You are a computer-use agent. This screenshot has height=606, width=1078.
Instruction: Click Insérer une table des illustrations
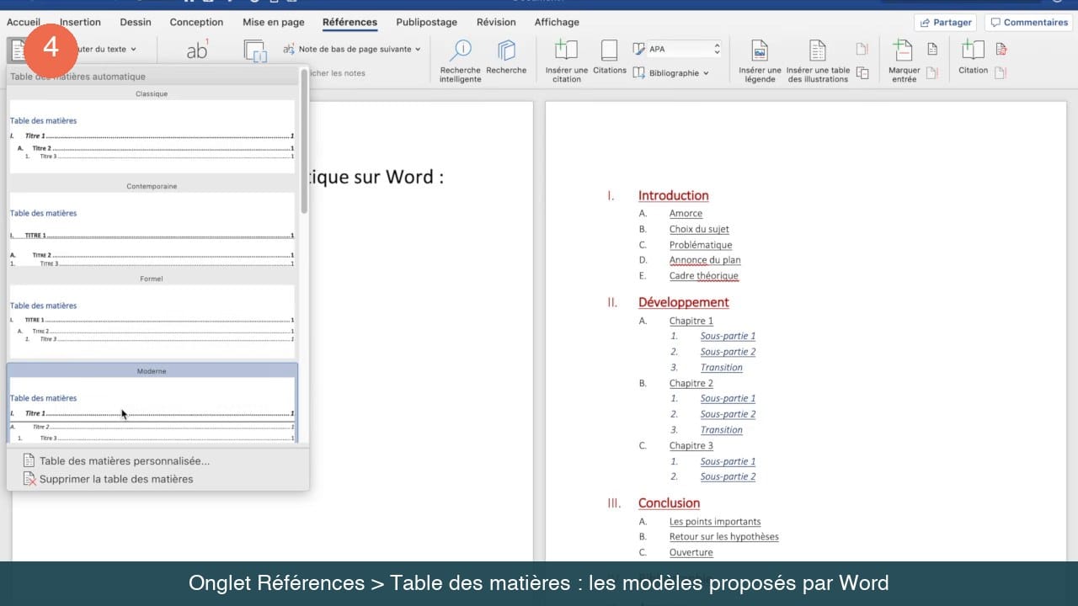click(819, 61)
